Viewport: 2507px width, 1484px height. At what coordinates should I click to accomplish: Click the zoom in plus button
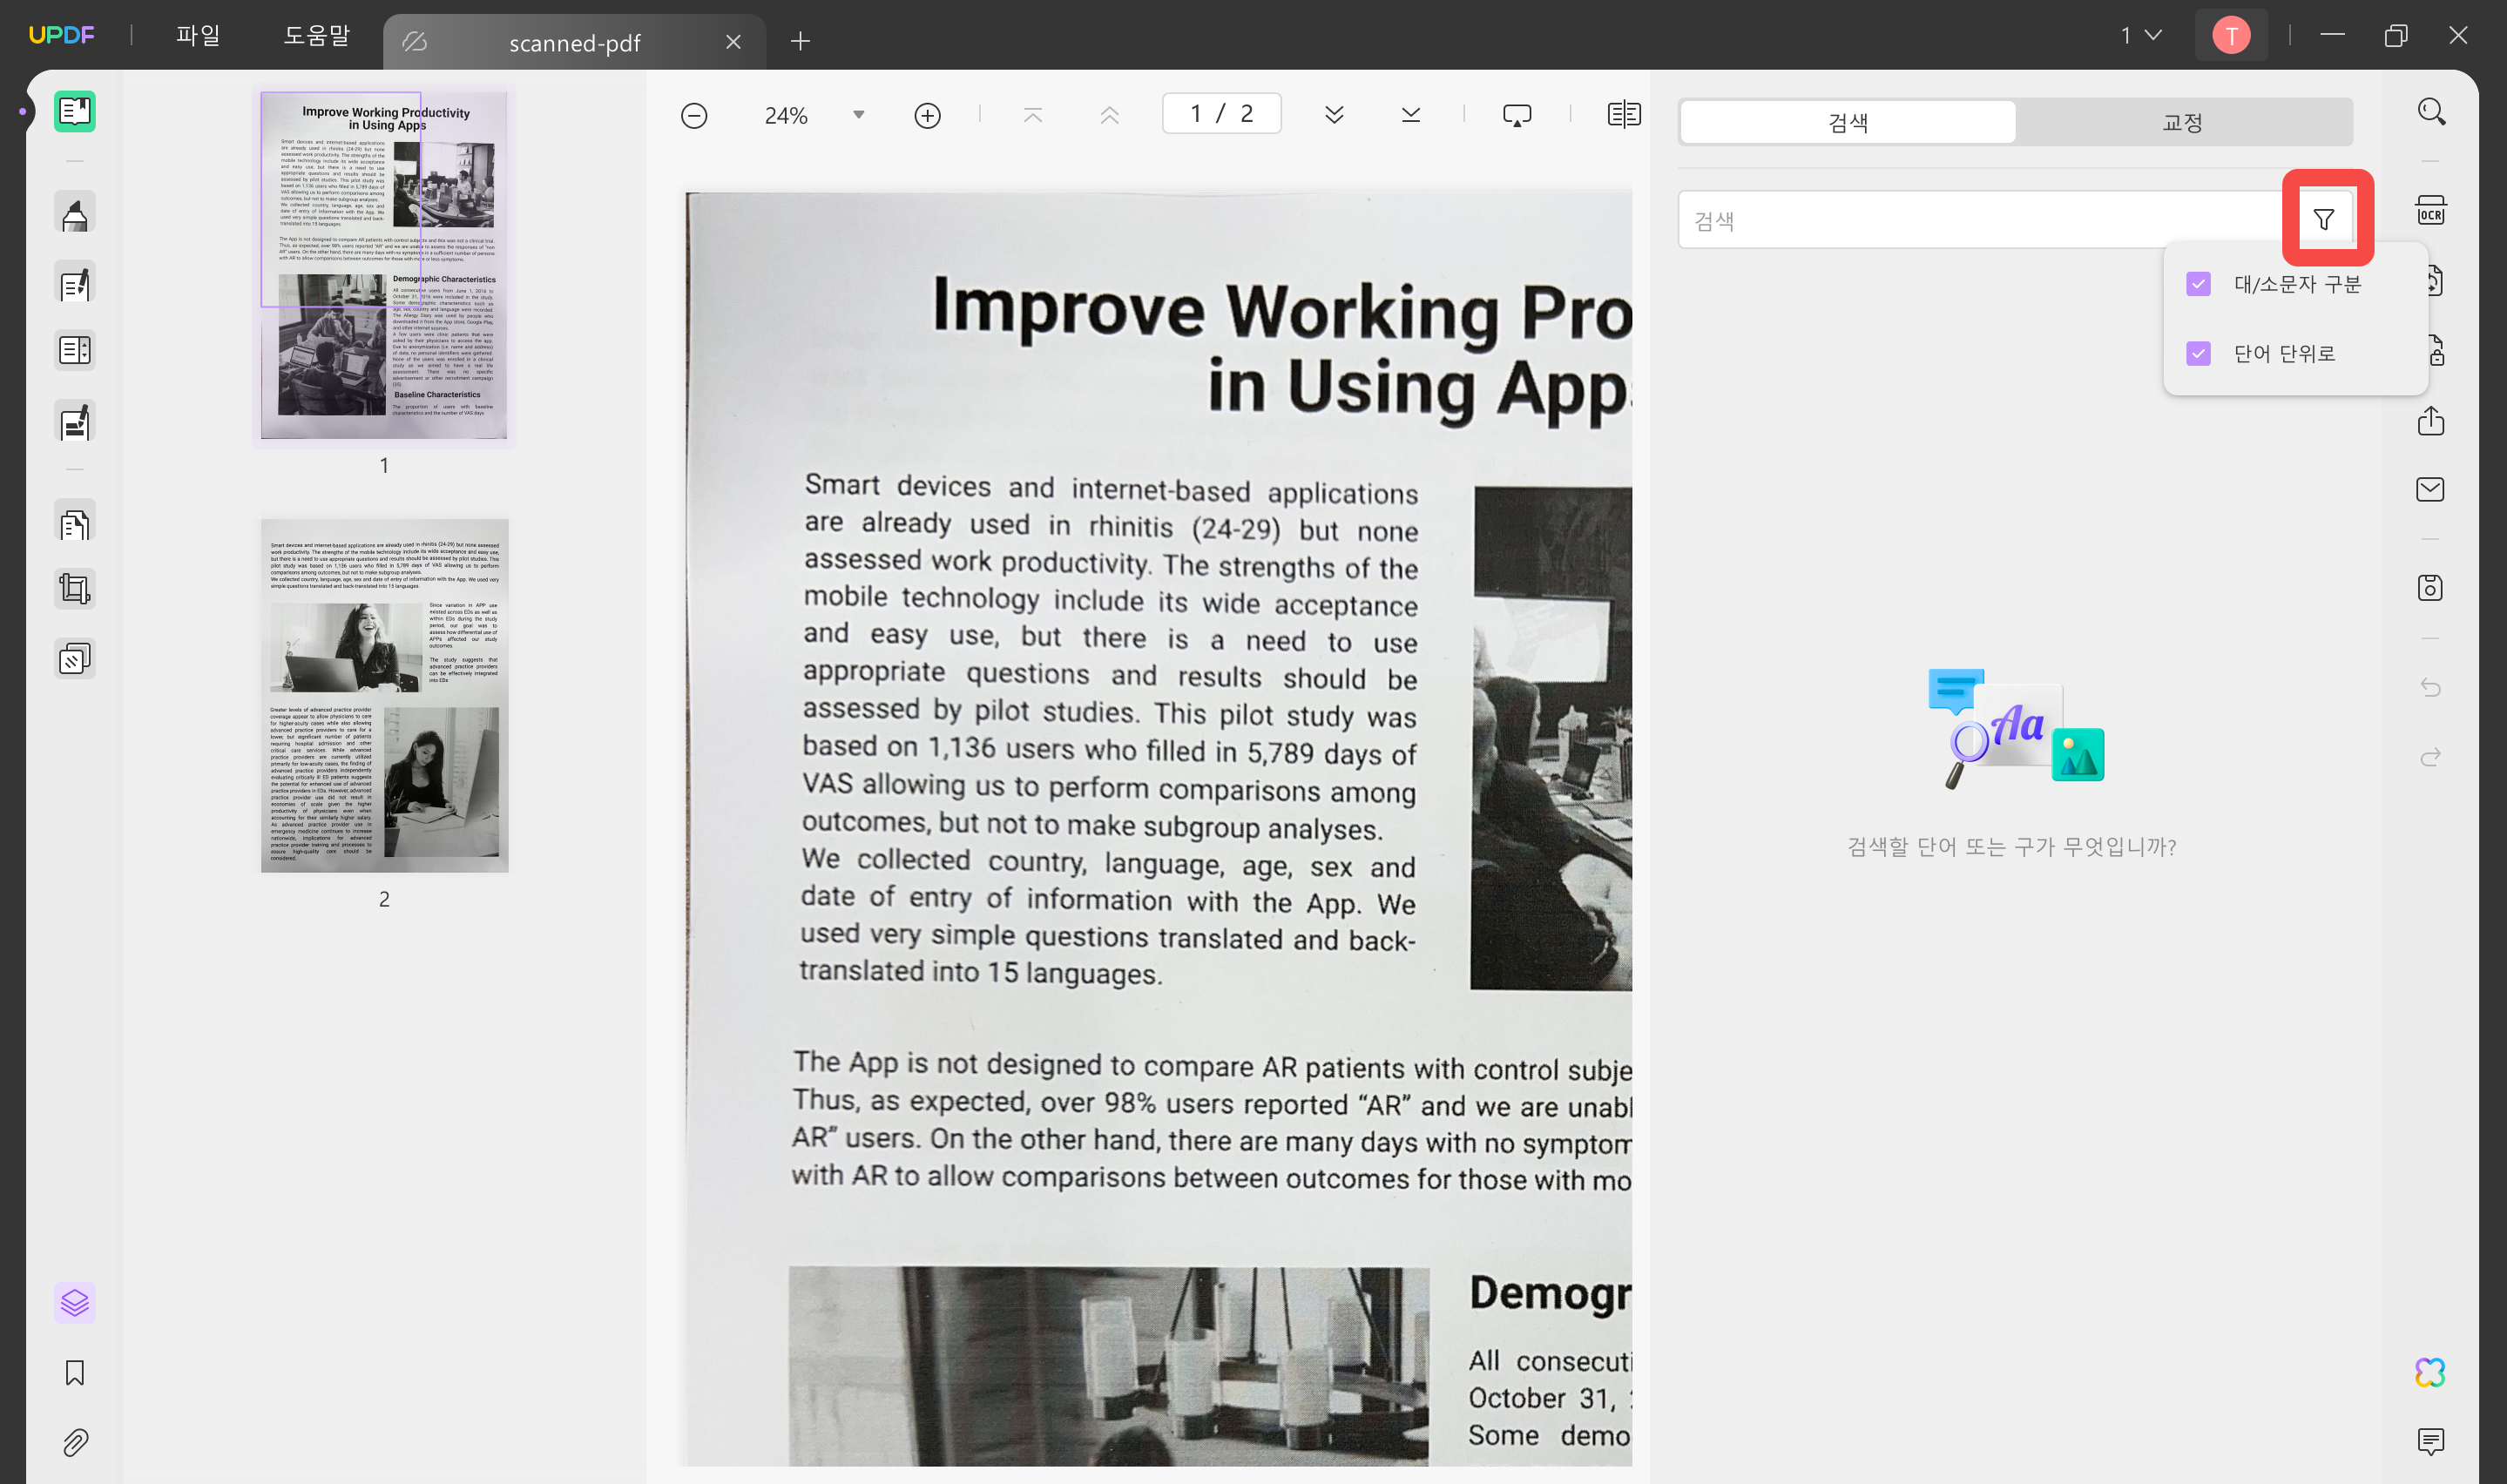[x=927, y=116]
